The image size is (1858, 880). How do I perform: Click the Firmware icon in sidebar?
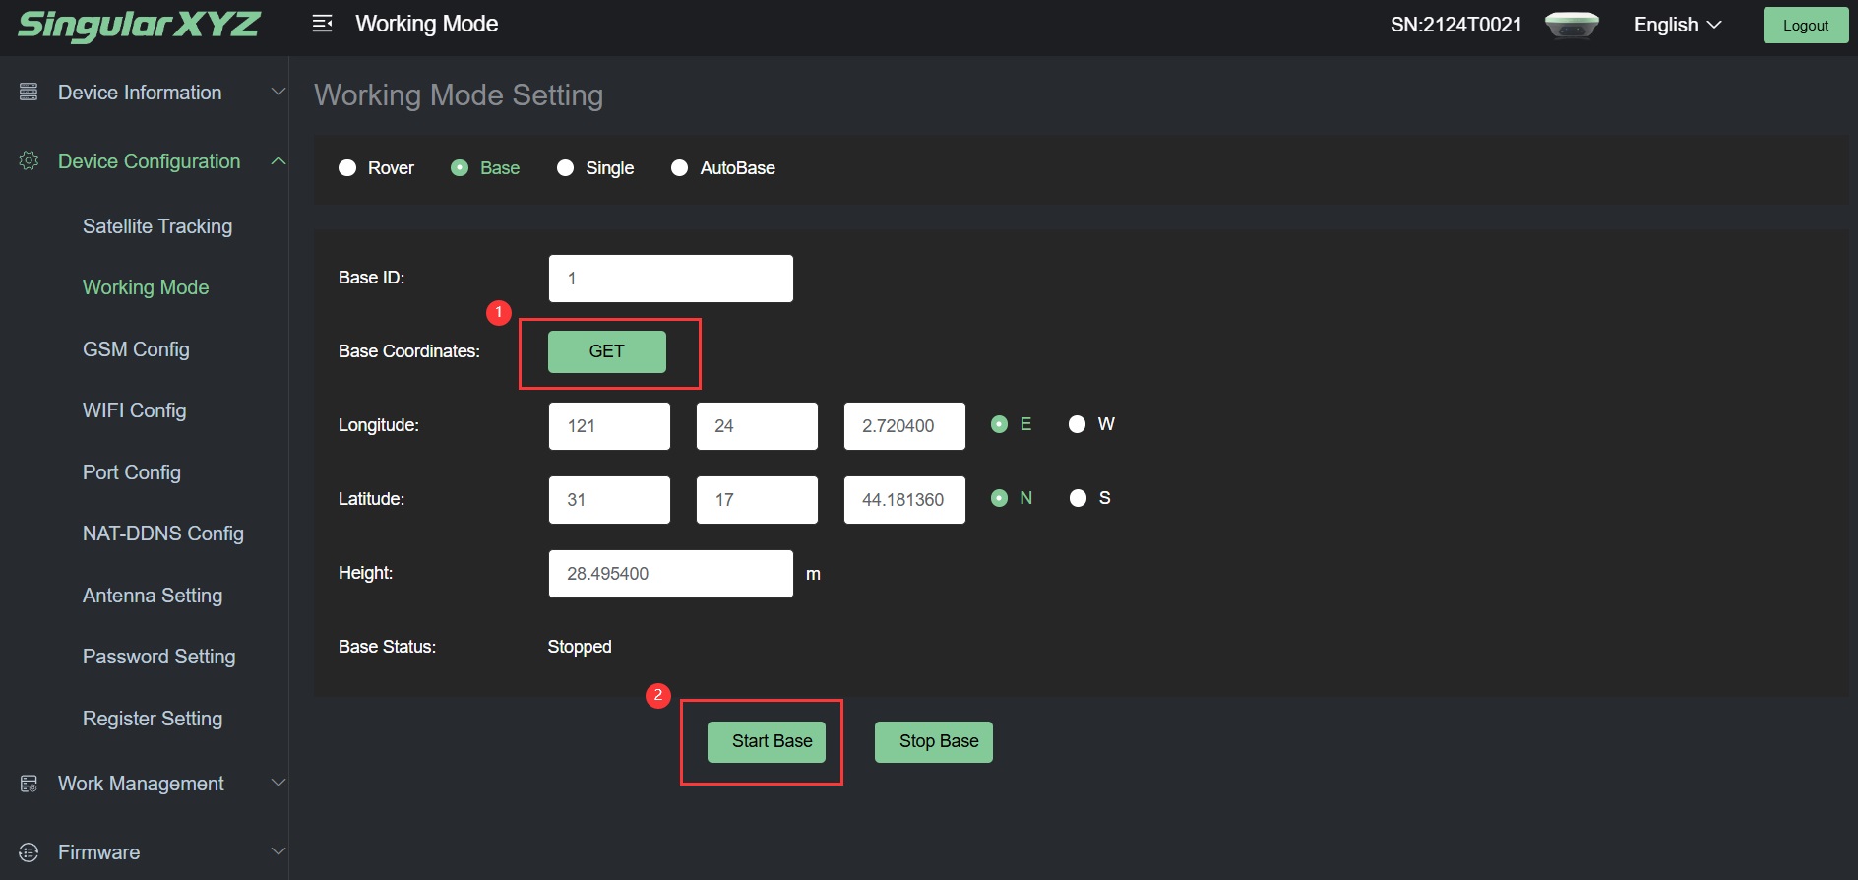point(29,852)
